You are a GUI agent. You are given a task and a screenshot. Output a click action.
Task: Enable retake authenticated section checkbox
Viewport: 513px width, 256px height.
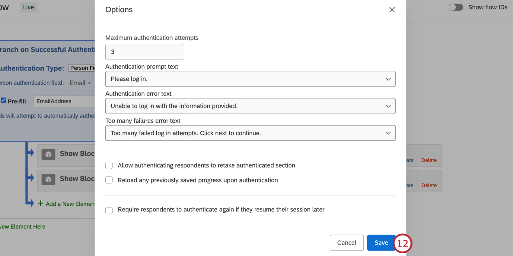109,165
